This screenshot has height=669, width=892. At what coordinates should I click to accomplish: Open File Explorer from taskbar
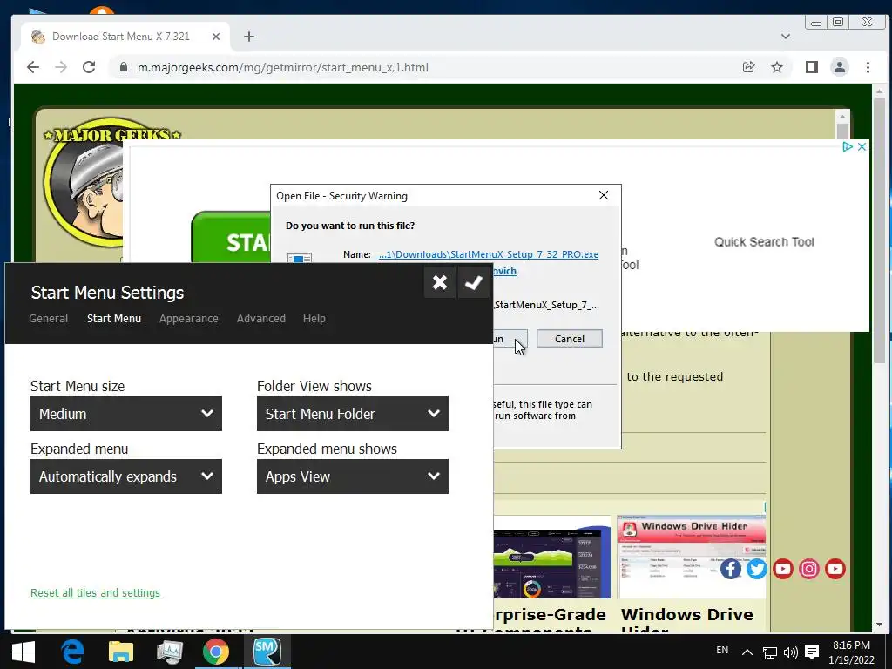point(120,652)
